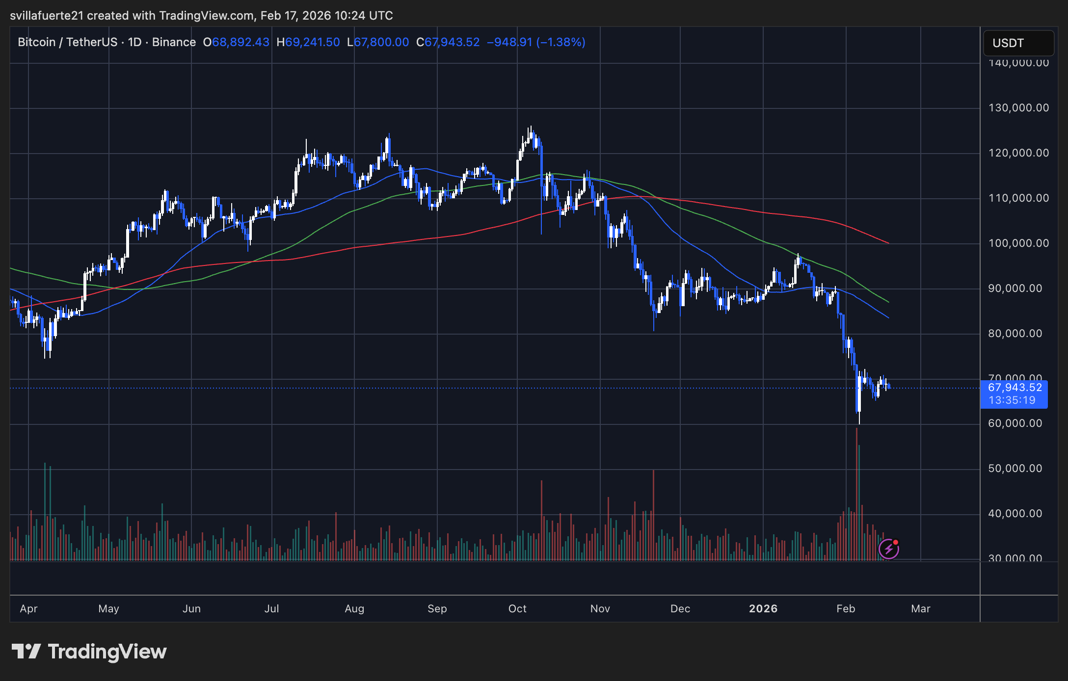Click the blue 67,943.52 current price tag
This screenshot has height=681, width=1068.
[x=1014, y=388]
